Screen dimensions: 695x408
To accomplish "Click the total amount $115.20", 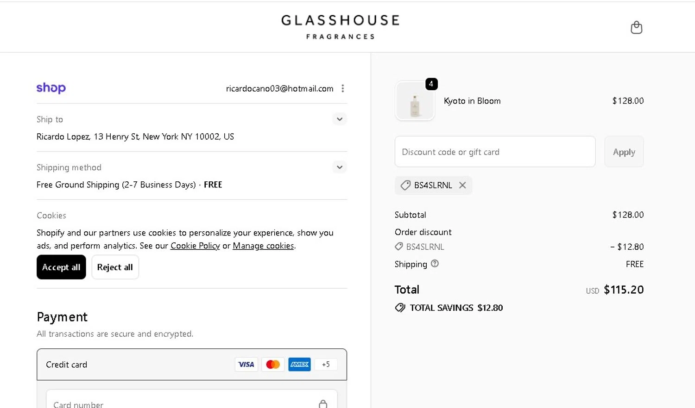I will click(624, 290).
